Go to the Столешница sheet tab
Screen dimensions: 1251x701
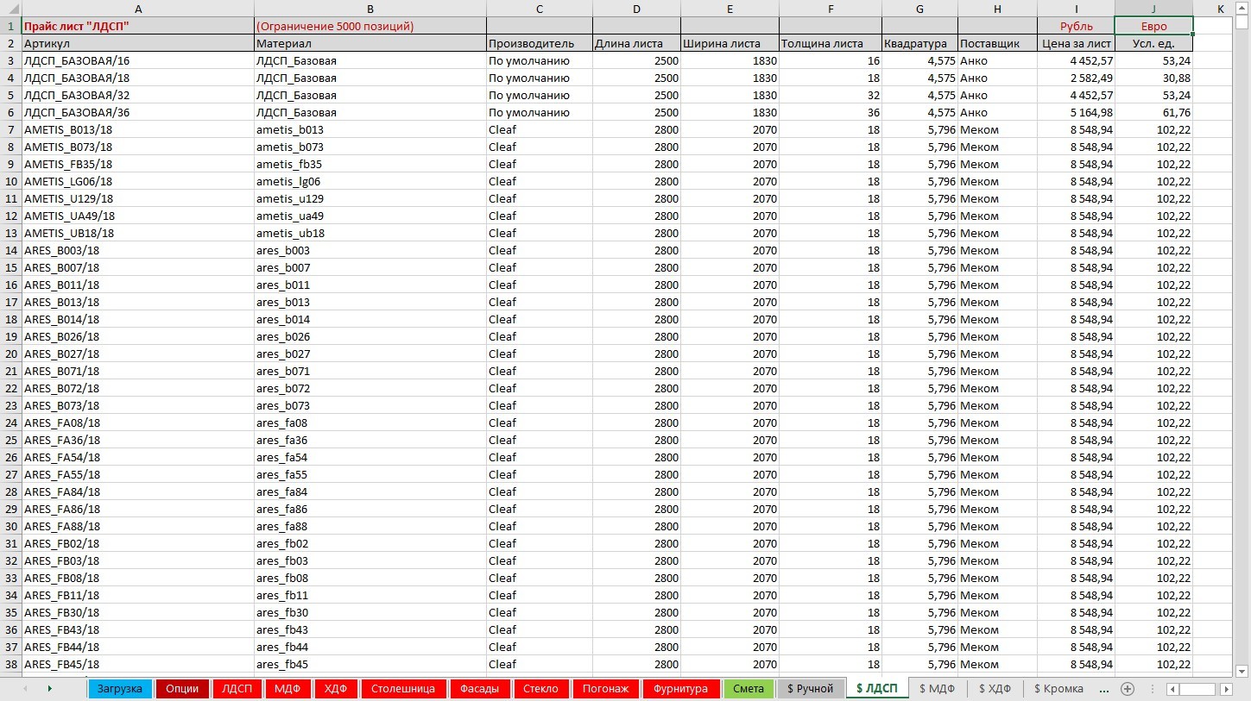pos(403,689)
